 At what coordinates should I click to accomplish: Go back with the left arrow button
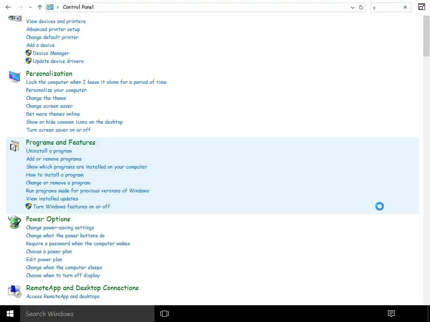click(x=8, y=7)
